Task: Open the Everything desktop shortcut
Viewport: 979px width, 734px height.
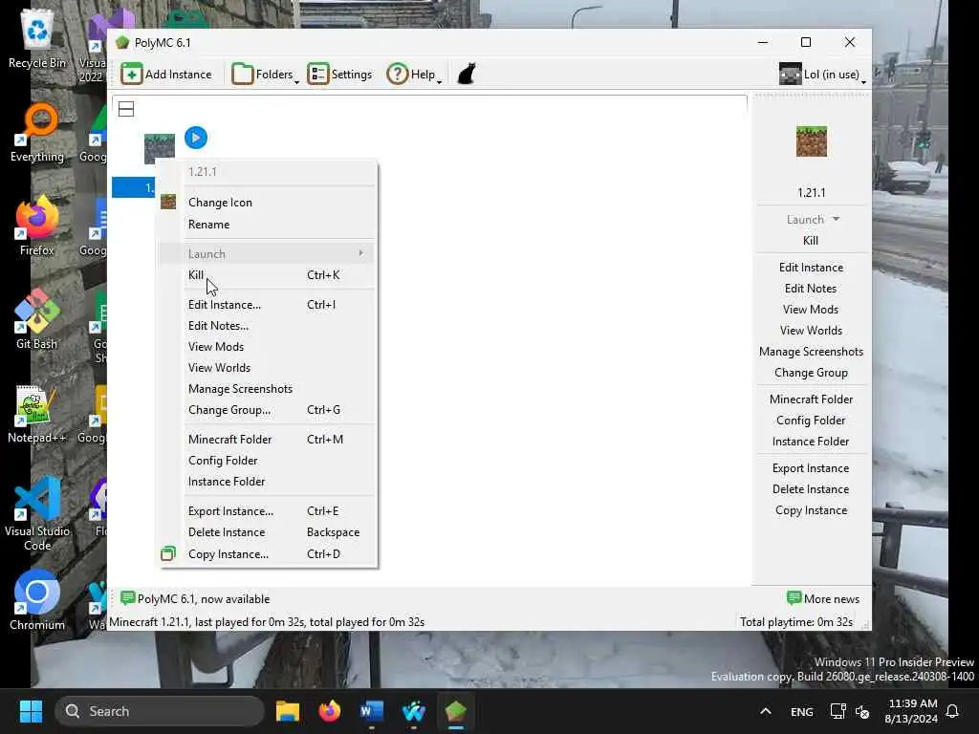Action: 37,132
